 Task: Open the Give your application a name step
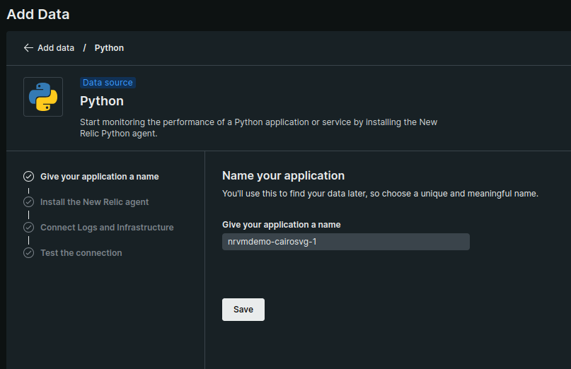point(100,177)
